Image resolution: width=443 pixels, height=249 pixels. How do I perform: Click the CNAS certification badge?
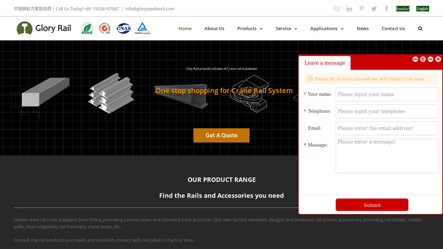point(123,29)
